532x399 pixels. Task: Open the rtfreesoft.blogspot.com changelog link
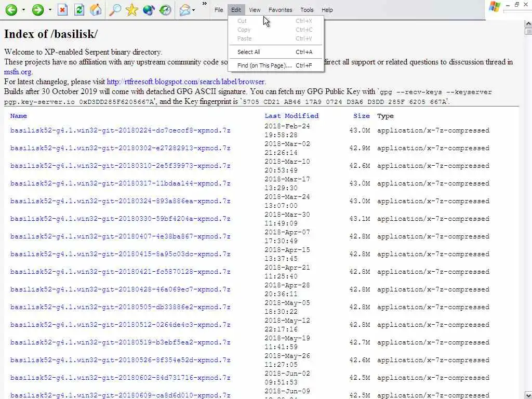pyautogui.click(x=186, y=82)
